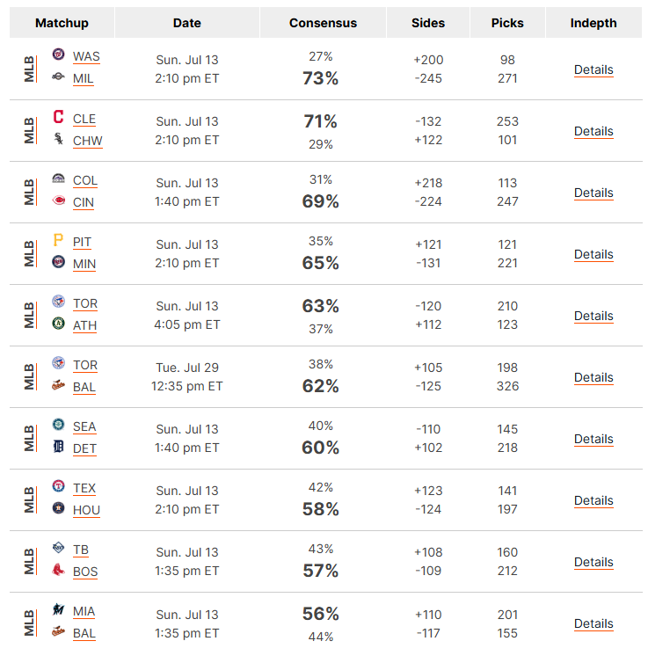Select the CHW team link

tap(88, 141)
